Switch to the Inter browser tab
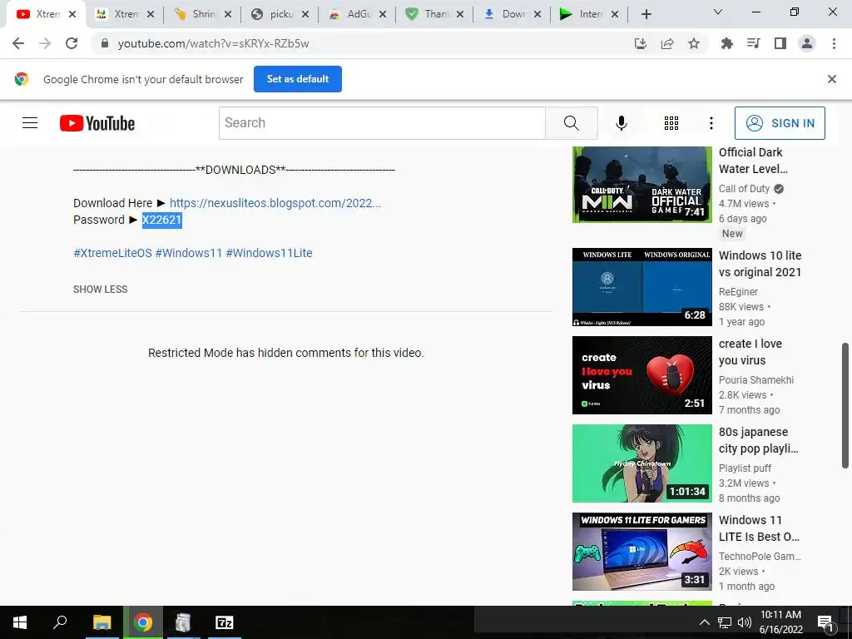852x639 pixels. pyautogui.click(x=590, y=15)
